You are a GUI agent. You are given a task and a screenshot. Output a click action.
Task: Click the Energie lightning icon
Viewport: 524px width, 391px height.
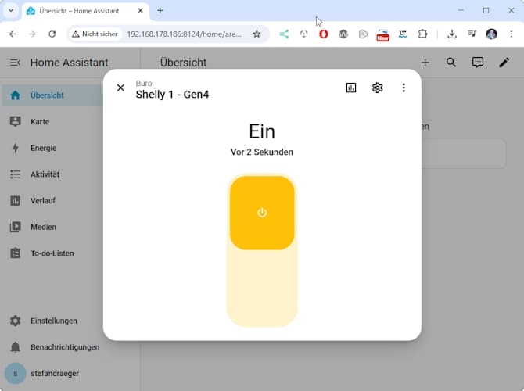click(15, 148)
